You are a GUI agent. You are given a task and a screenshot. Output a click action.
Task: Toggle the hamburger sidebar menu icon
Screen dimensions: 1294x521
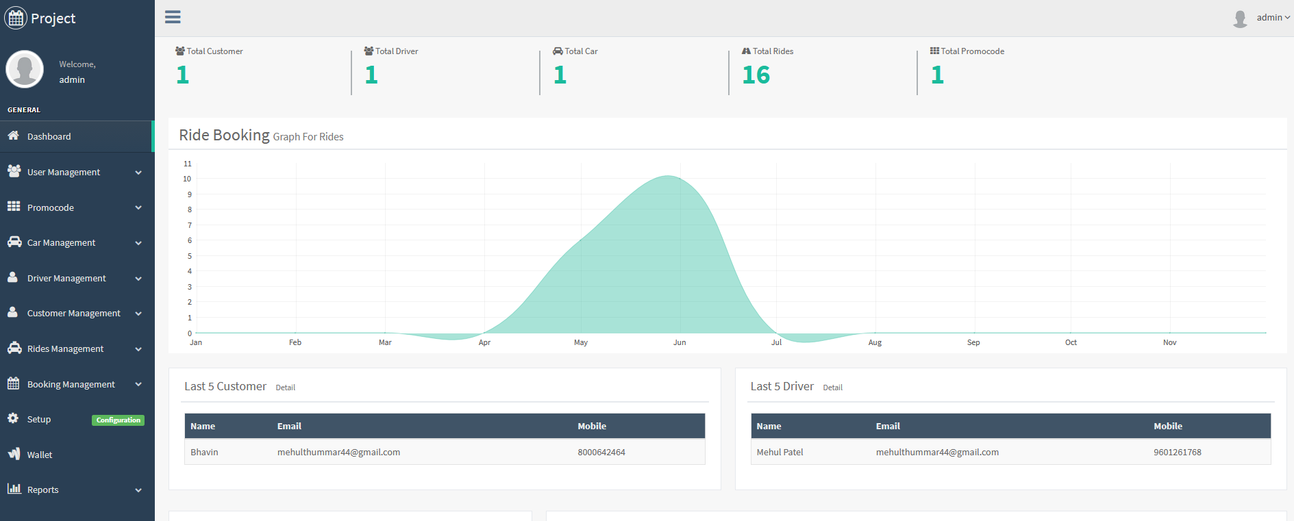(173, 17)
